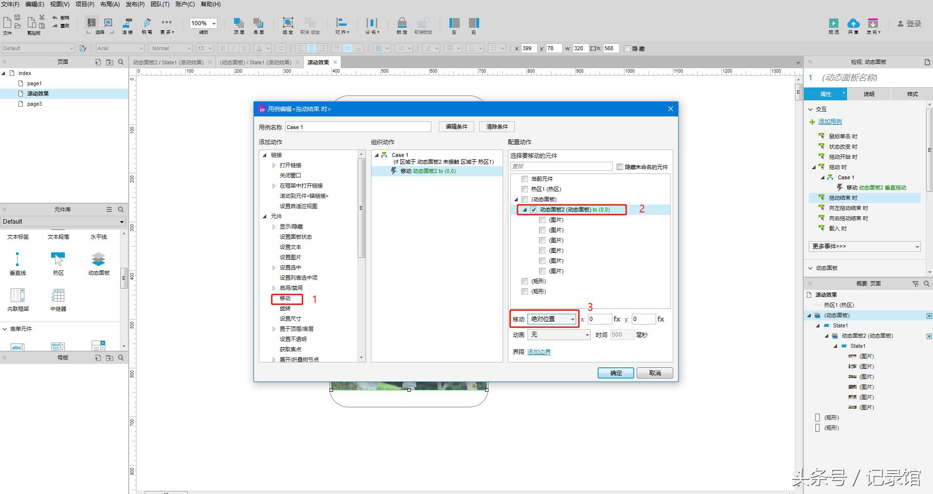Check the last (矩形) checkbox in list
This screenshot has width=933, height=494.
click(525, 291)
